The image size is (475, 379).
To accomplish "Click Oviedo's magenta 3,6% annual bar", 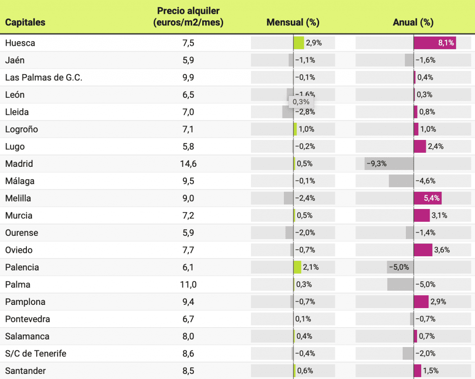I will 423,250.
